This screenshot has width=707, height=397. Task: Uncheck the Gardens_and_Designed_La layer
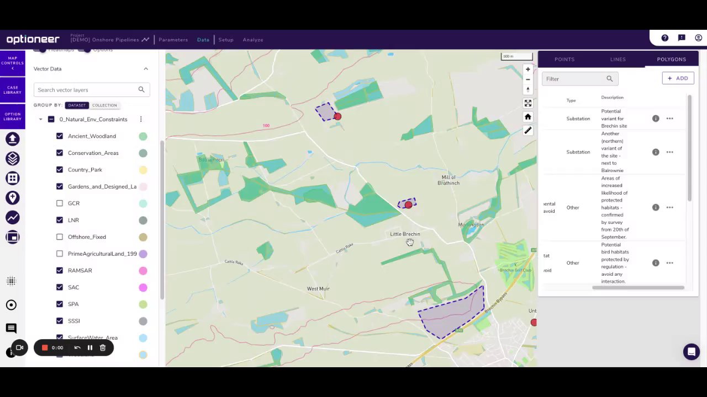tap(60, 186)
